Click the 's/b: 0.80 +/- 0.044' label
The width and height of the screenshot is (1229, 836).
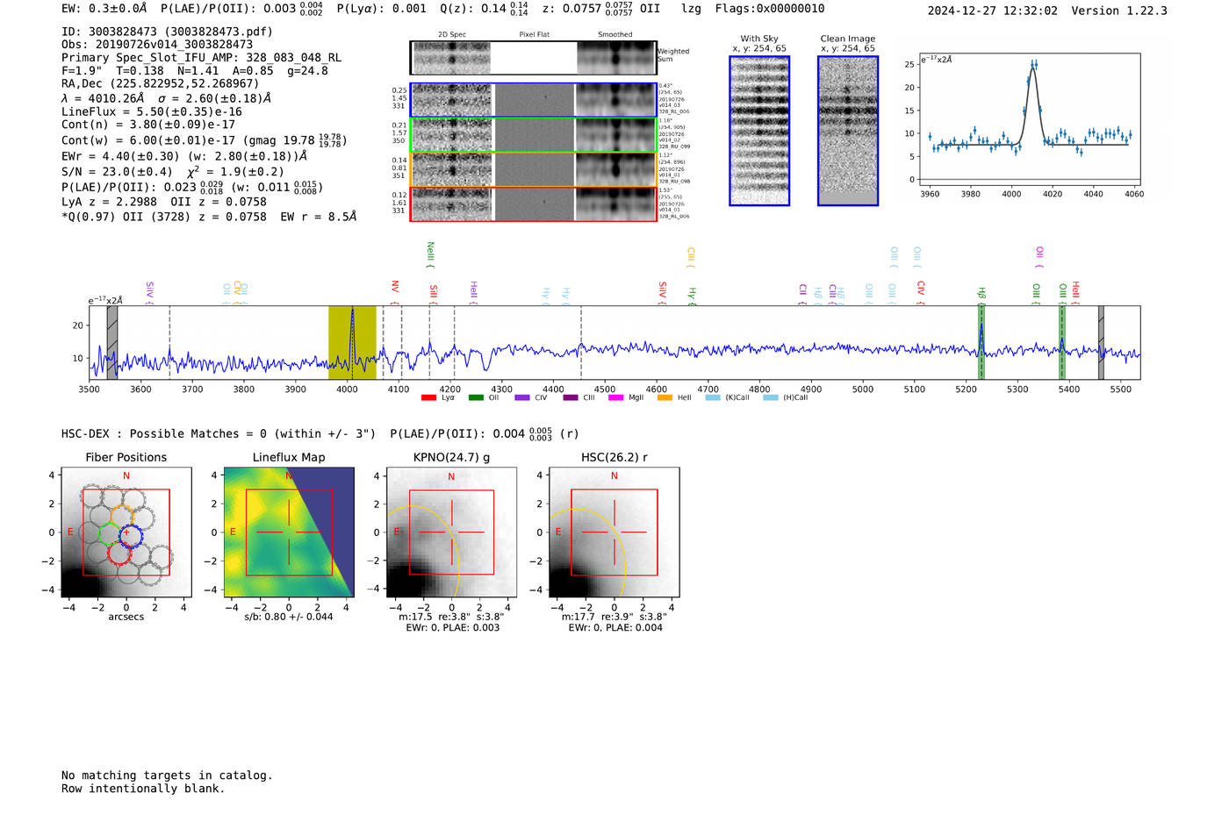click(289, 617)
